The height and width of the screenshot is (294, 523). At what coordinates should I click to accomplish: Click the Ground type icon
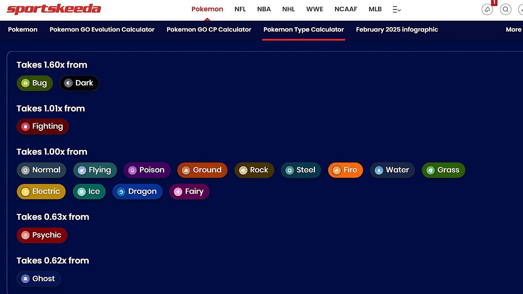pyautogui.click(x=186, y=170)
